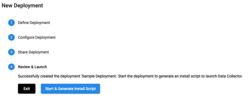Select the Share Deployment step label
This screenshot has height=99, width=248.
click(x=33, y=52)
